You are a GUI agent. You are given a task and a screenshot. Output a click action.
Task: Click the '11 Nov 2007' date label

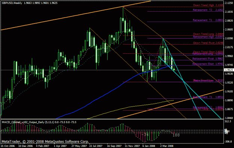[132, 146]
